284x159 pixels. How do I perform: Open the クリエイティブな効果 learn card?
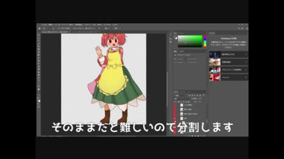pos(229,70)
